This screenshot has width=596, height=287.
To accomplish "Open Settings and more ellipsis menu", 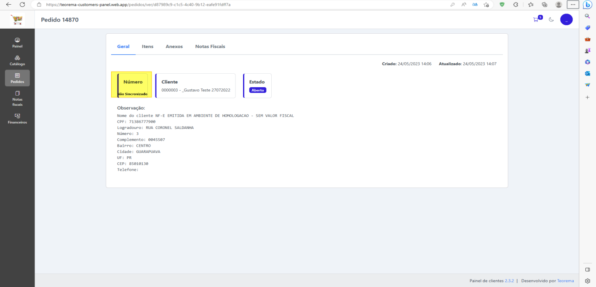I will [573, 5].
